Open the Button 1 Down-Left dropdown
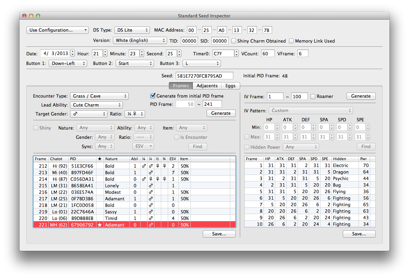 click(x=68, y=64)
